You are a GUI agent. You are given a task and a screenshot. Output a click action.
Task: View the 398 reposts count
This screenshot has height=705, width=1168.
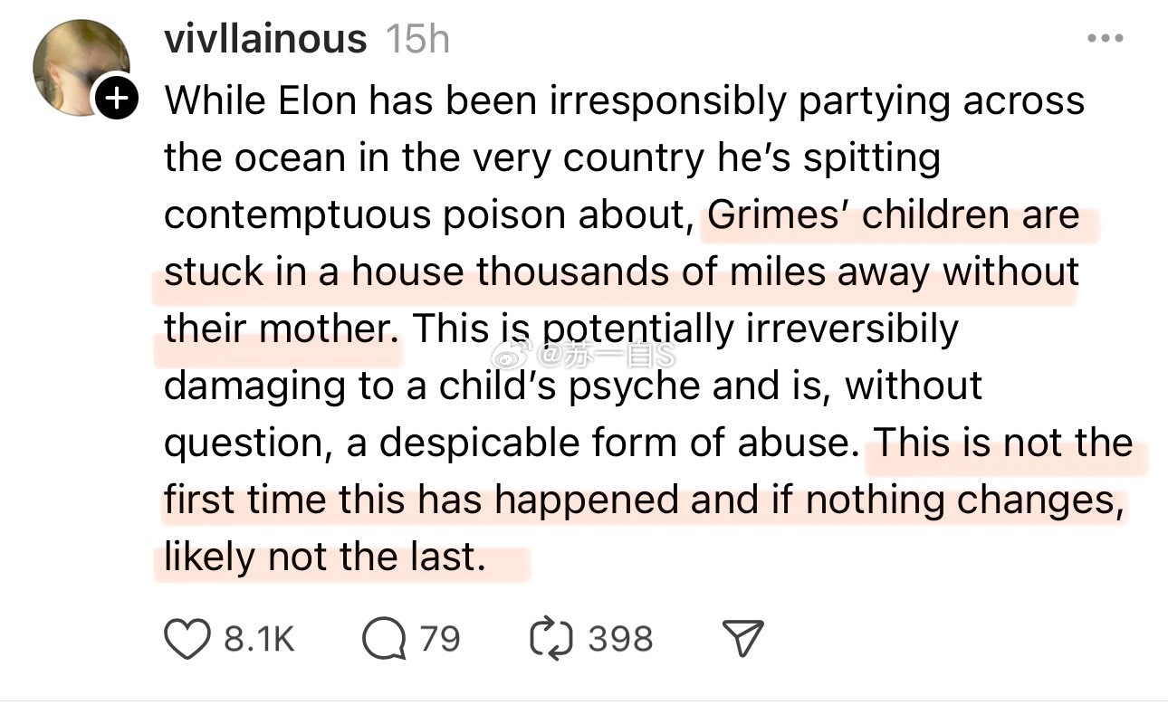click(620, 639)
